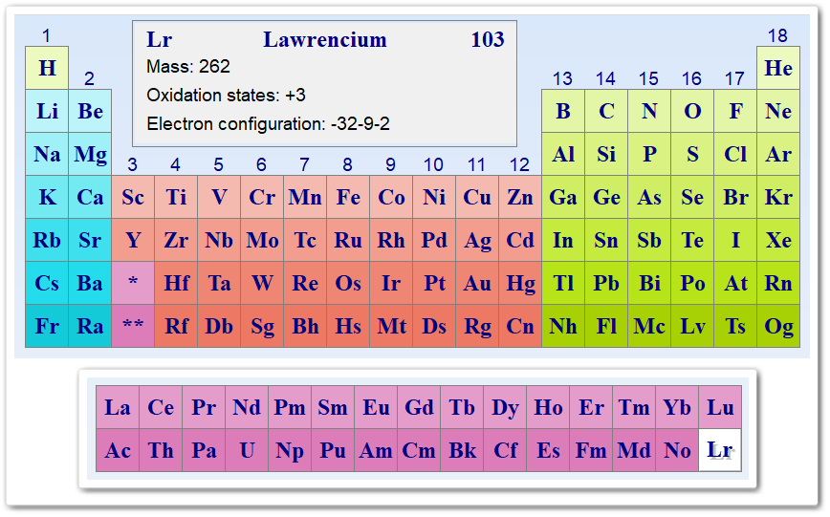Click the Lithium (Li) cell
The height and width of the screenshot is (517, 830).
pos(47,111)
